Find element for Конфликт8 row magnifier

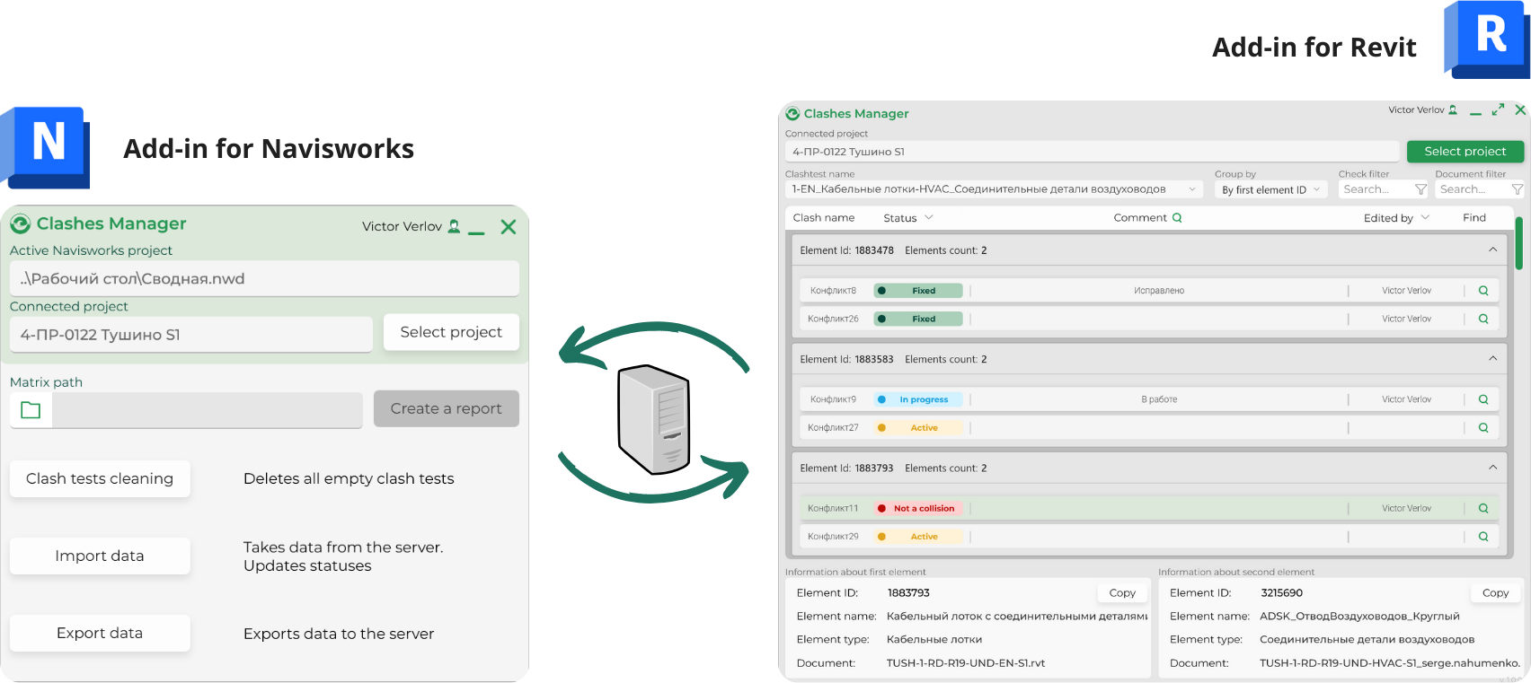pyautogui.click(x=1483, y=291)
